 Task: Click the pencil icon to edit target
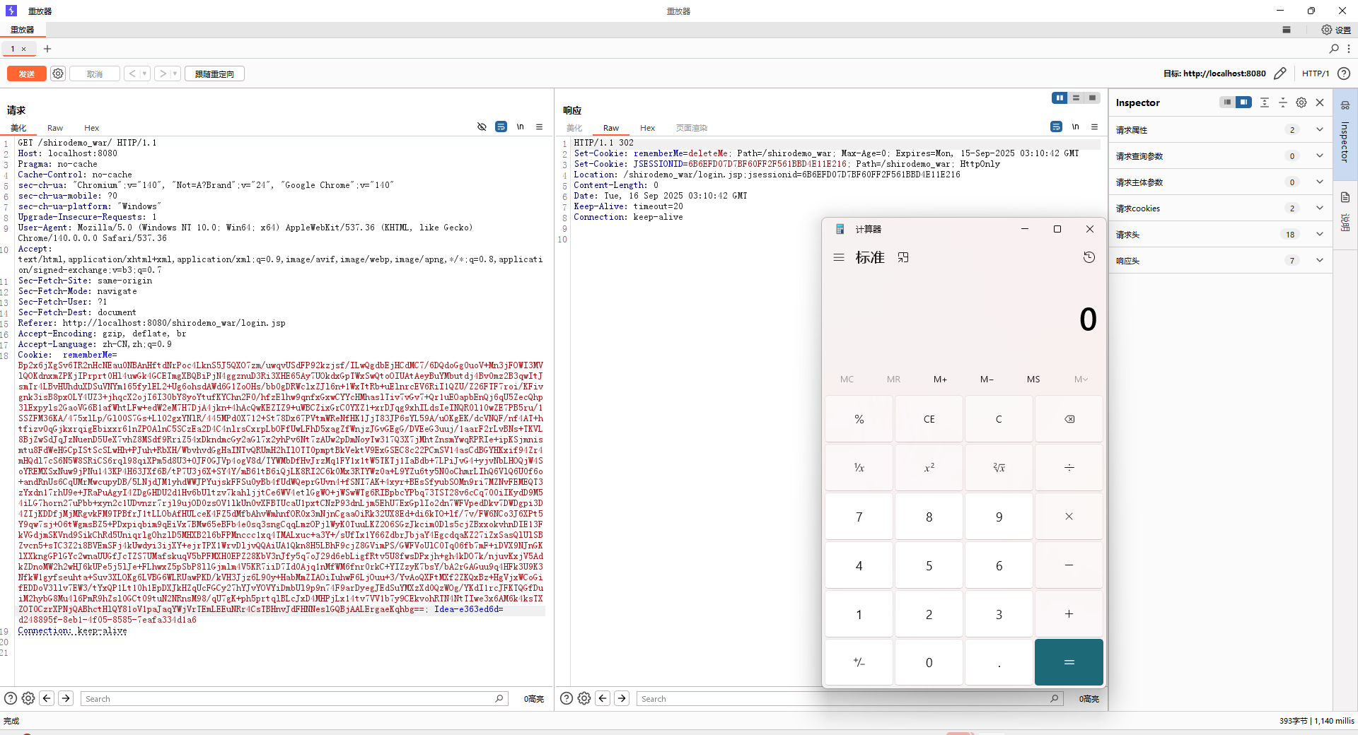coord(1279,73)
